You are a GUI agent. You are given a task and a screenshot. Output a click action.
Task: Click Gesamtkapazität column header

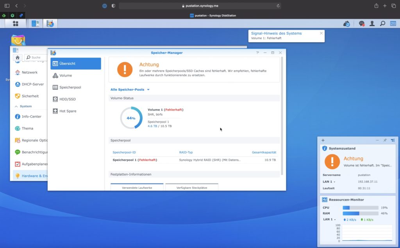coord(264,152)
